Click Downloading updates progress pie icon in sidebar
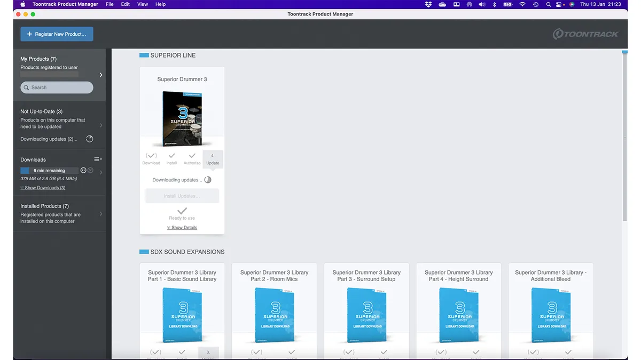641x360 pixels. click(x=90, y=139)
